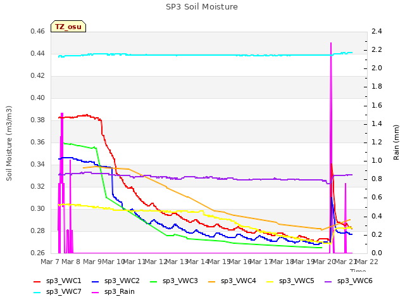Image resolution: width=405 pixels, height=304 pixels.
Task: Click the sp3_VWC3 legend entry
Action: (x=174, y=281)
